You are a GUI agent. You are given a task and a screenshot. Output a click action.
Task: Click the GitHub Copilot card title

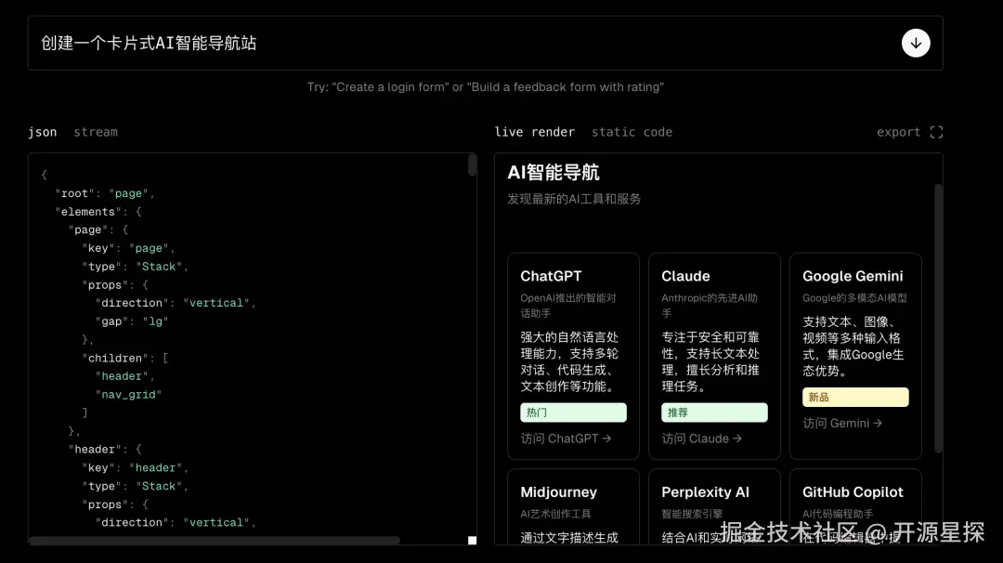[x=853, y=492]
